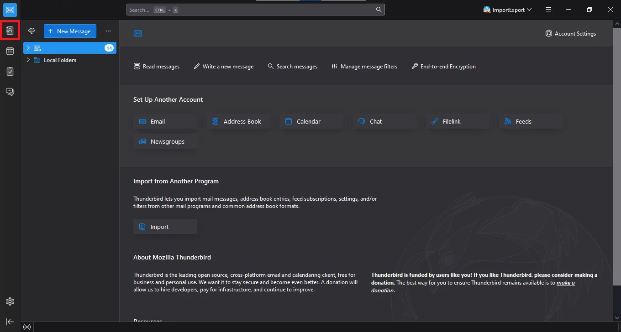Get messages with the cloud download icon
Viewport: 621px width, 332px height.
coord(32,31)
